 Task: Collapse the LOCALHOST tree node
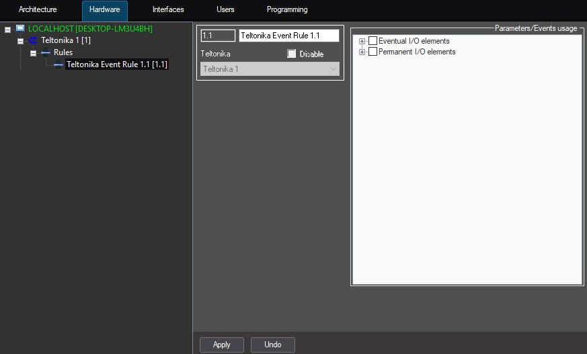(7, 30)
